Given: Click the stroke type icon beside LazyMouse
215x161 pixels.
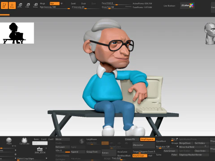Looking at the screenshot, I should tap(82, 141).
